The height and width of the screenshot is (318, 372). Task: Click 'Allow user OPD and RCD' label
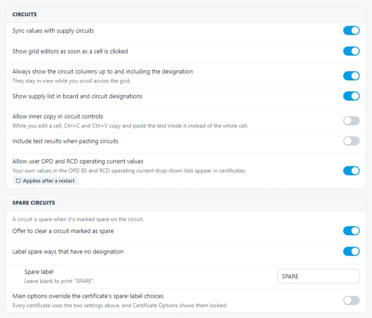(x=78, y=161)
